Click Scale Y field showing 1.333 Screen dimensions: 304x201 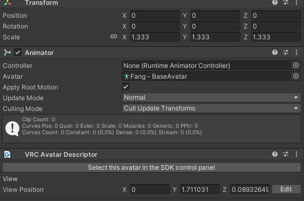pyautogui.click(x=216, y=37)
